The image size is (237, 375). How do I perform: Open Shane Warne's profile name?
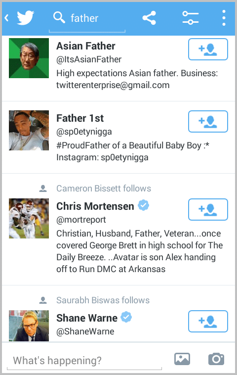87,318
